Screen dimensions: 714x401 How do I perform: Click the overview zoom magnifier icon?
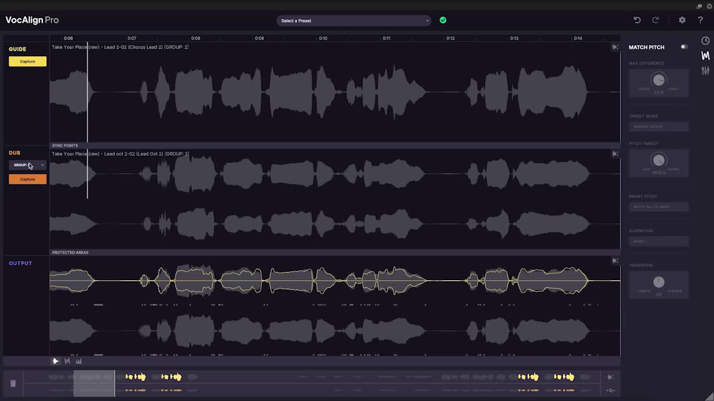click(610, 390)
